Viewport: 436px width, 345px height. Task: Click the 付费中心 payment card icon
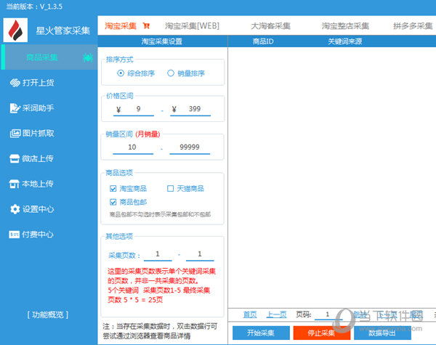15,235
